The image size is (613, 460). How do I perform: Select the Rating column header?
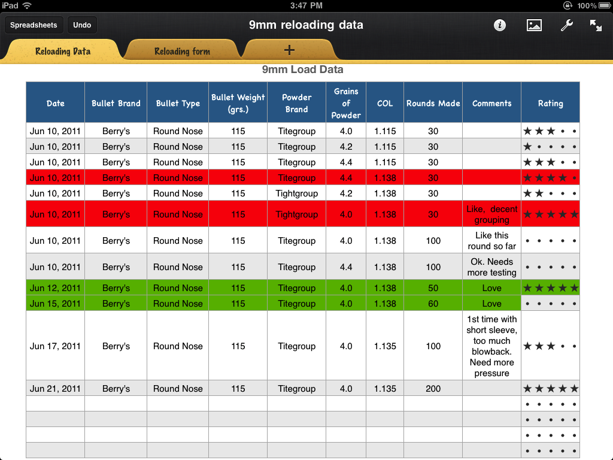pos(551,103)
